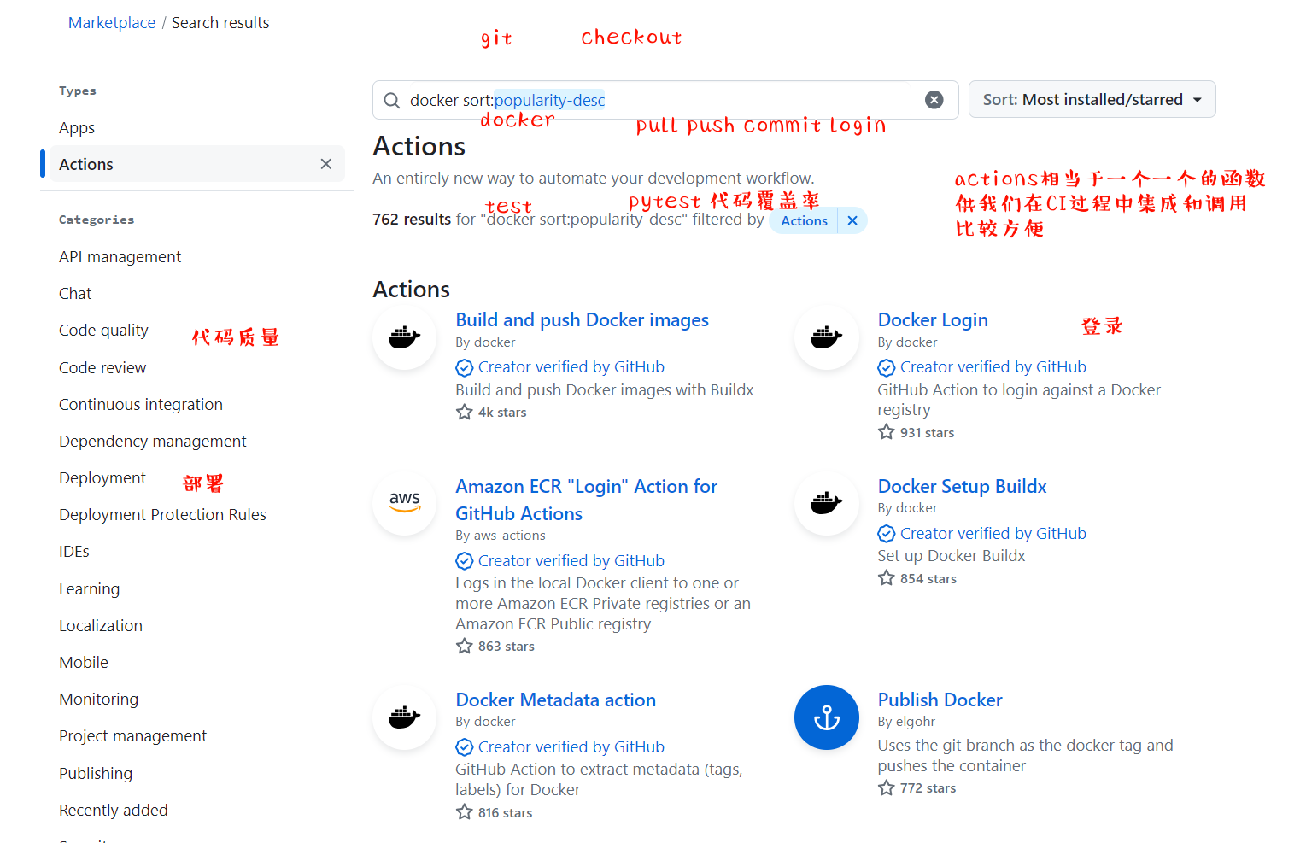
Task: Clear the search box with the X icon
Action: point(934,100)
